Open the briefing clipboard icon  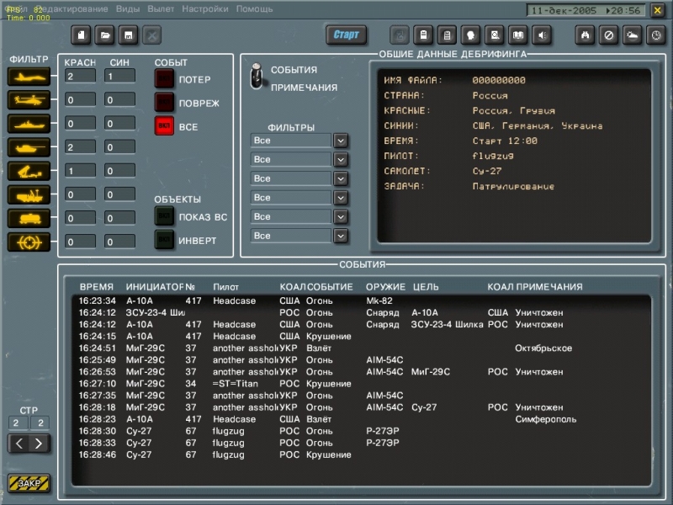pos(423,35)
